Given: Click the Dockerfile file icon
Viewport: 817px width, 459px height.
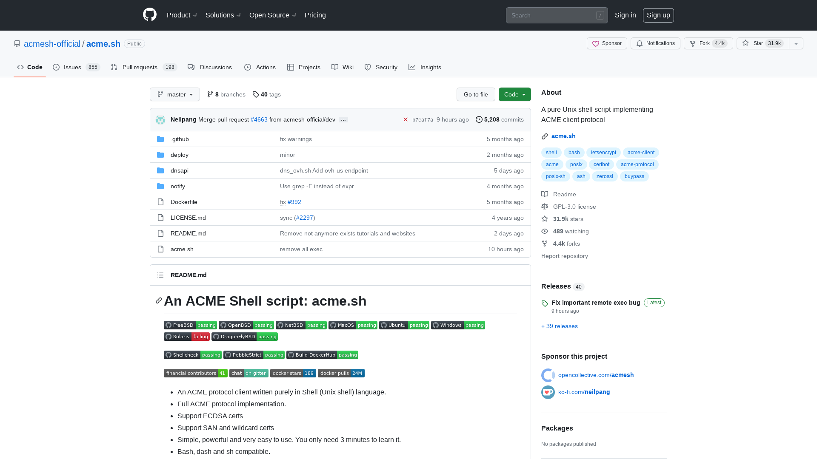Looking at the screenshot, I should (x=160, y=202).
